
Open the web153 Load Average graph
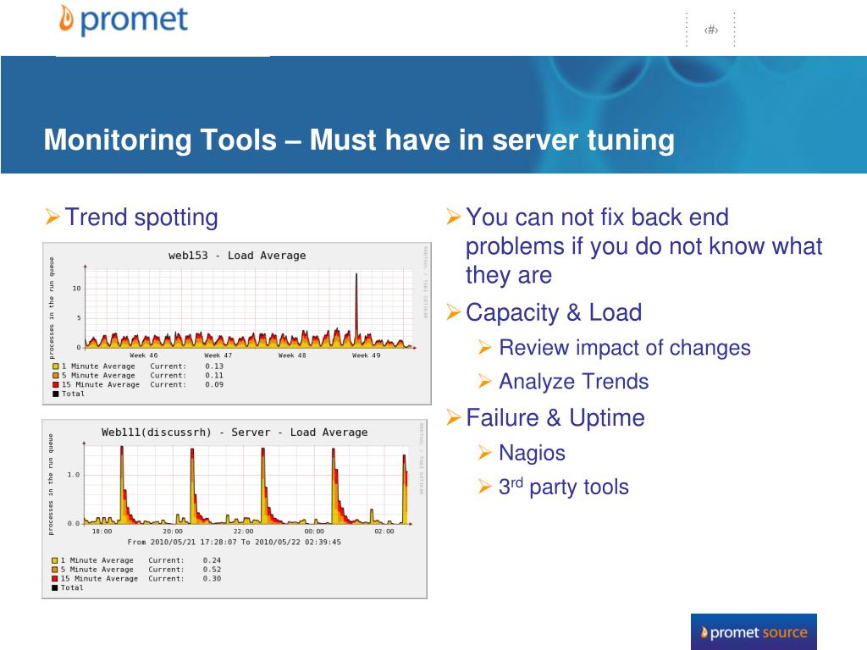237,324
